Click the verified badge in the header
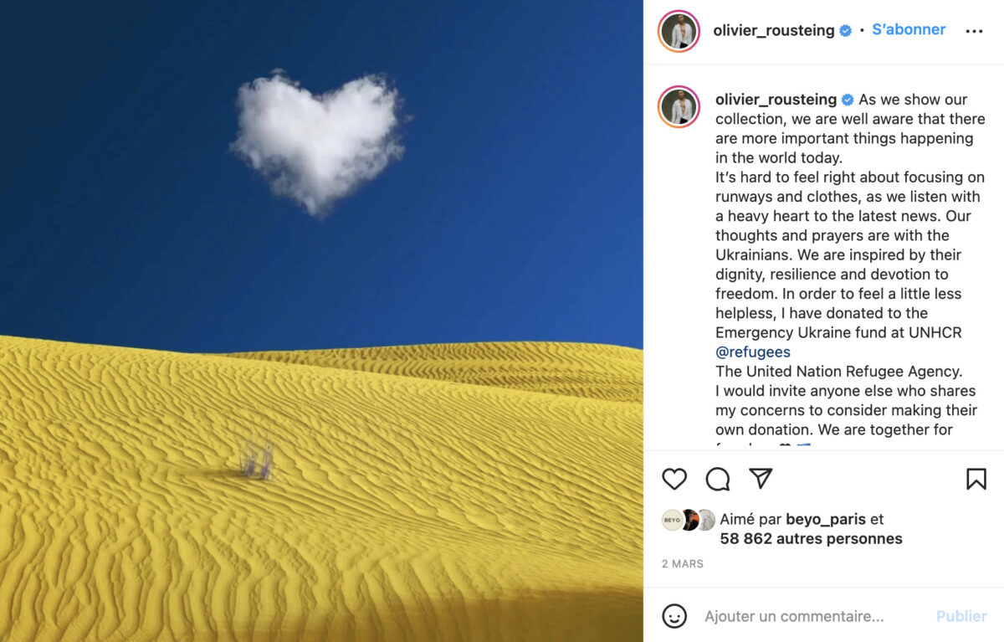1004x642 pixels. coord(845,31)
